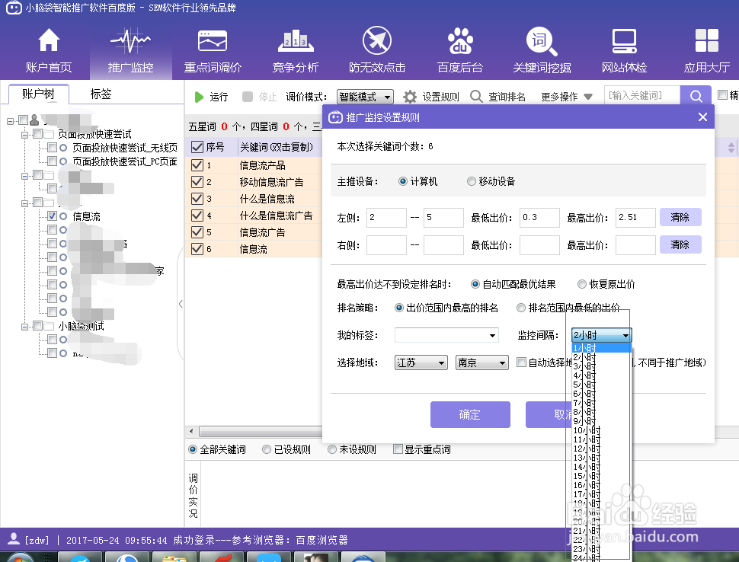Confirm rules with 确定 button
The image size is (739, 562).
click(470, 414)
